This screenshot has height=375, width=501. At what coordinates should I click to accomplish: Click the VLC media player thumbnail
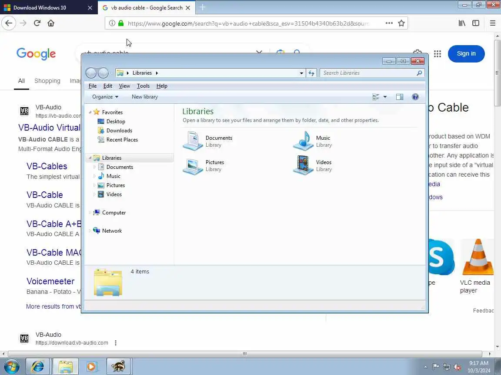(478, 257)
